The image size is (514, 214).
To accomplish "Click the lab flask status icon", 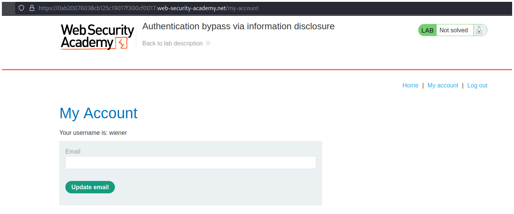I will 479,30.
